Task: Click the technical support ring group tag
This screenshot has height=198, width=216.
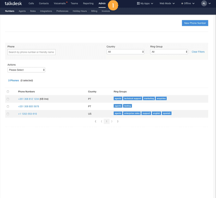Action: coord(133,98)
